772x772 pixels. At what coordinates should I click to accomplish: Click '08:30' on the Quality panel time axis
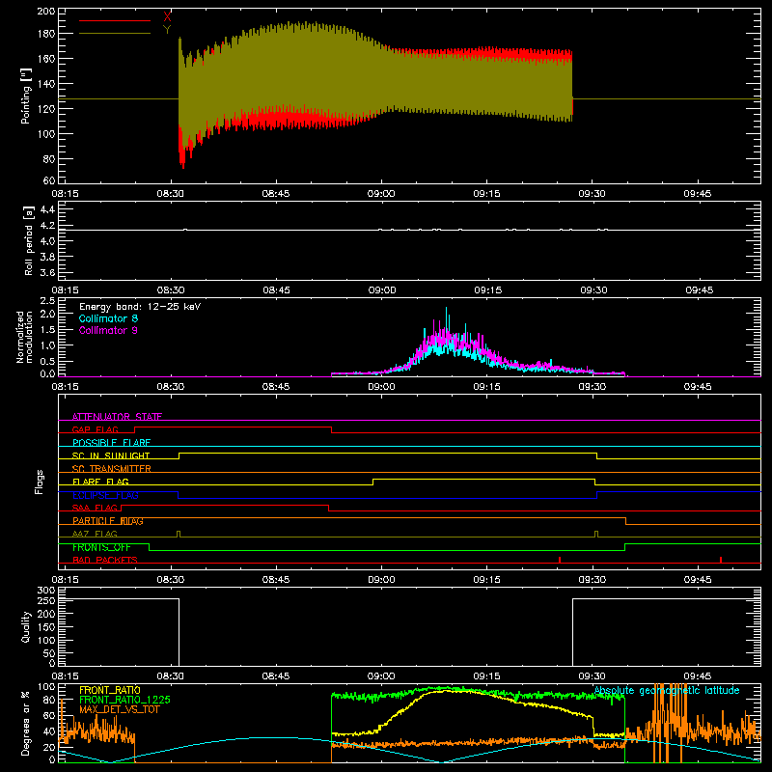coord(171,676)
